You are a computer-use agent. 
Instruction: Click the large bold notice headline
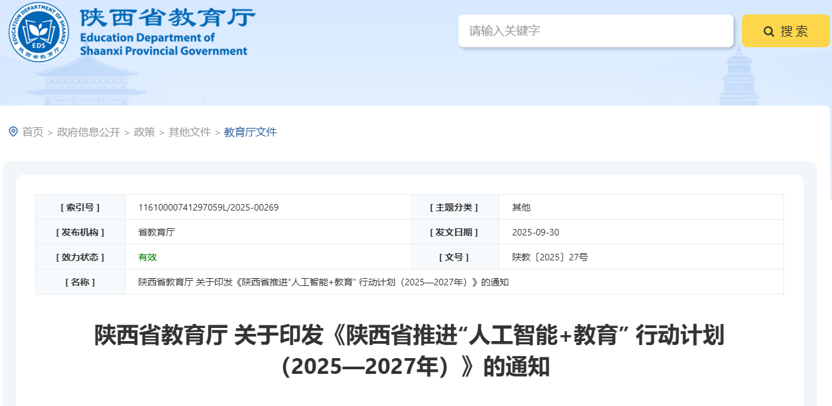(409, 351)
